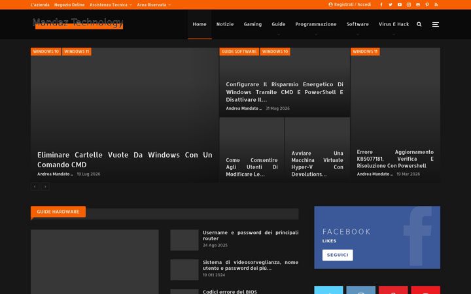Screen dimensions: 471x294
Task: Open the YouTube icon in the top bar
Action: (x=400, y=5)
